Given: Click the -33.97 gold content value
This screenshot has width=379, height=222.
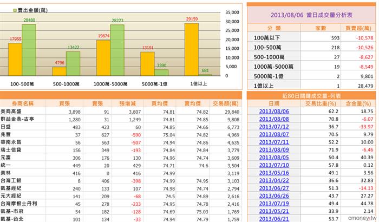Looking at the screenshot, I should [x=365, y=127].
